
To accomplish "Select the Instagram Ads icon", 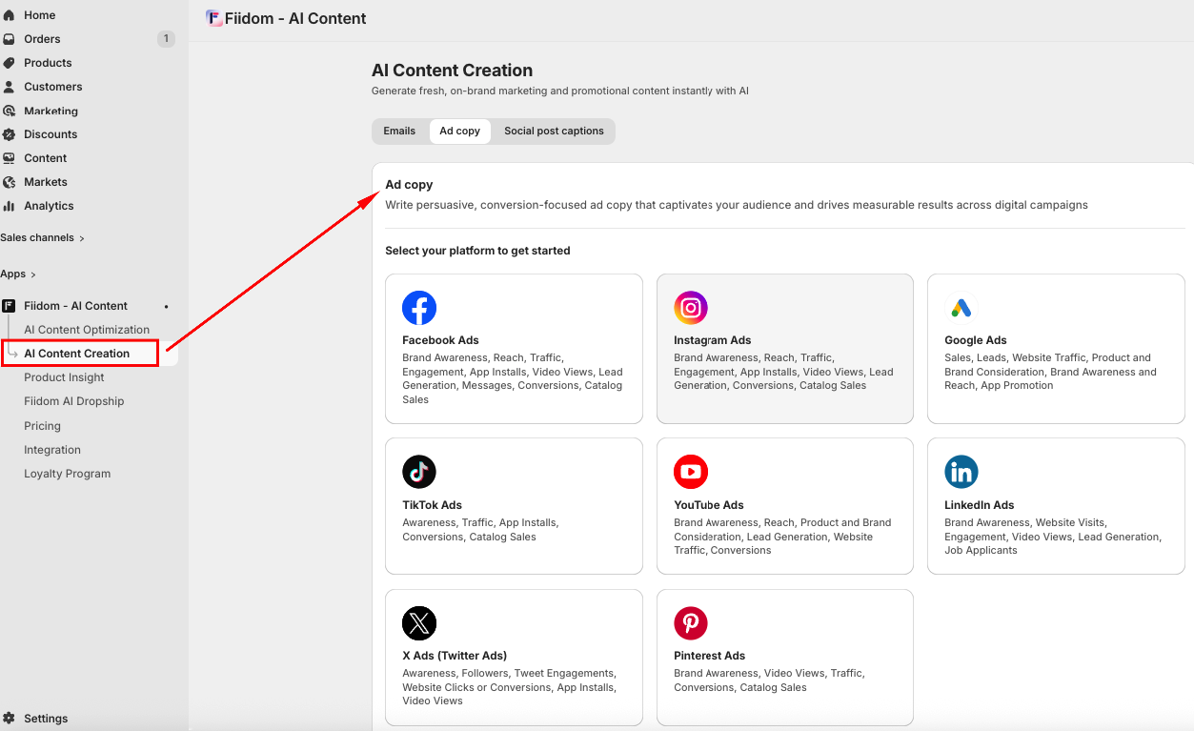I will [691, 308].
